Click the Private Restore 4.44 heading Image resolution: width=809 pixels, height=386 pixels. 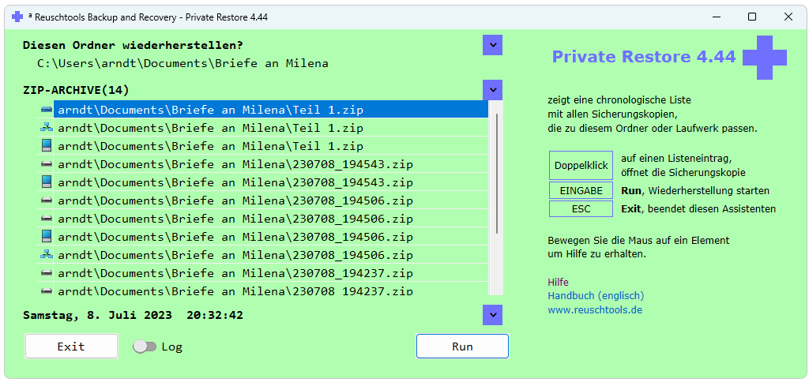tap(644, 57)
